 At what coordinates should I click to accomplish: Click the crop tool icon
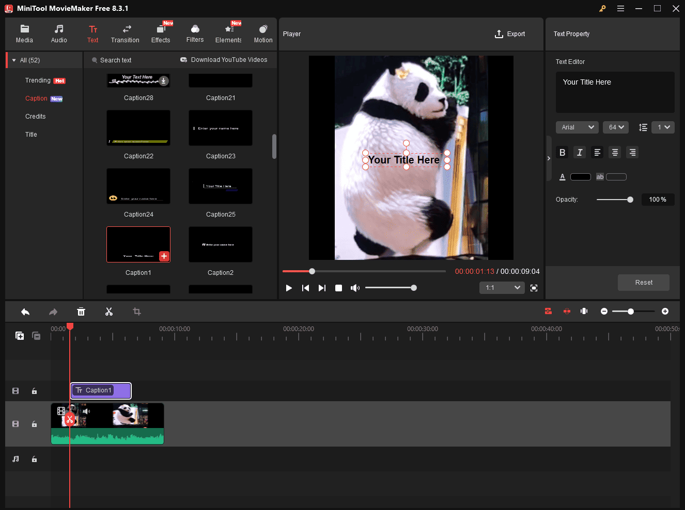tap(137, 311)
